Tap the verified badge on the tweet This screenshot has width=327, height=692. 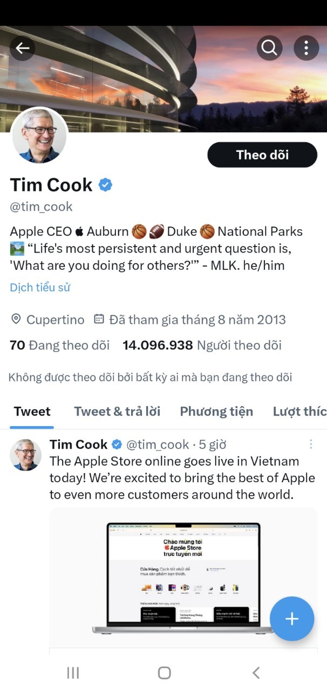tap(117, 444)
